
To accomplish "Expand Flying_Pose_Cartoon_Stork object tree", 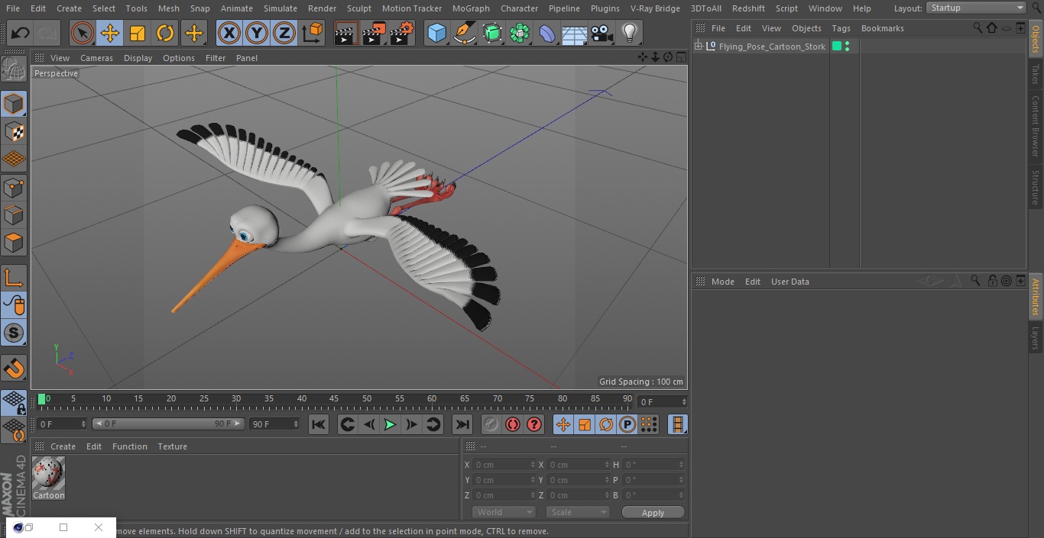I will [x=699, y=47].
